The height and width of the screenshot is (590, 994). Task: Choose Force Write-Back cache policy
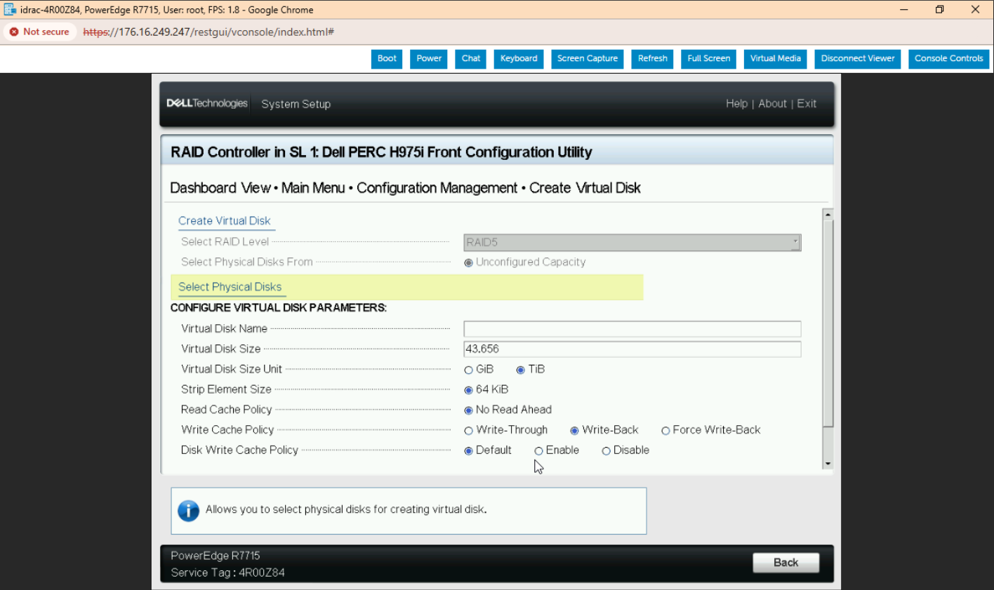tap(665, 431)
